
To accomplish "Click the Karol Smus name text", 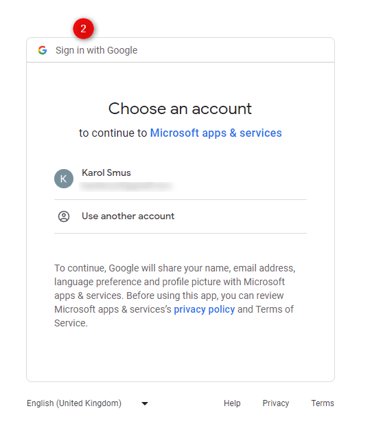I will tap(106, 172).
